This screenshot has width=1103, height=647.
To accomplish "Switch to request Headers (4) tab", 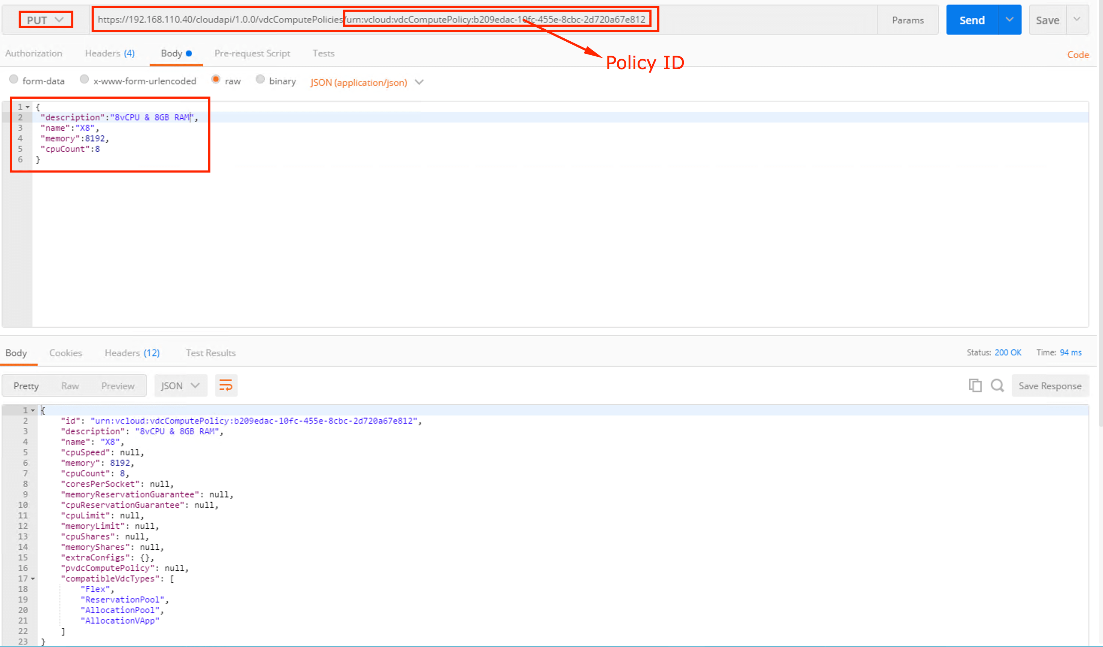I will click(109, 53).
